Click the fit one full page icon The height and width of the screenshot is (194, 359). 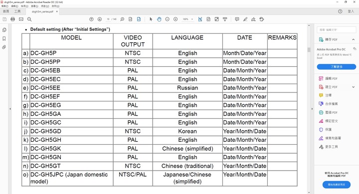click(208, 19)
